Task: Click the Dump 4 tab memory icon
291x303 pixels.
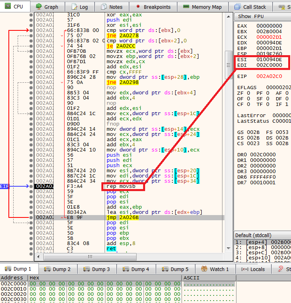Action: pyautogui.click(x=126, y=269)
